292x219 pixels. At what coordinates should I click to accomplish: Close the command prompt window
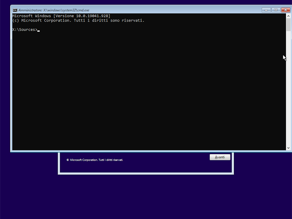pos(285,10)
